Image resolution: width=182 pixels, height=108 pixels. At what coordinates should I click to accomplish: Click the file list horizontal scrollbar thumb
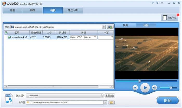point(53,87)
